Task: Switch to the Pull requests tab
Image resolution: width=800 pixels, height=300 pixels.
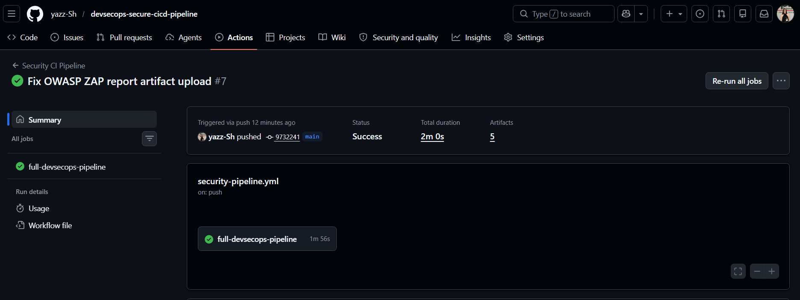Action: (124, 37)
